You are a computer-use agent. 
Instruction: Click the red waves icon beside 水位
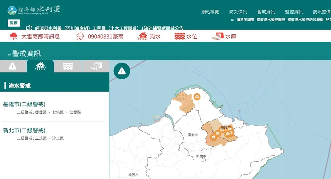click(x=180, y=36)
